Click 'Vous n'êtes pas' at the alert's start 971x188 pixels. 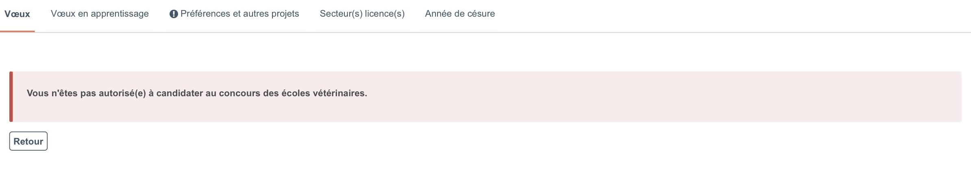(x=61, y=93)
